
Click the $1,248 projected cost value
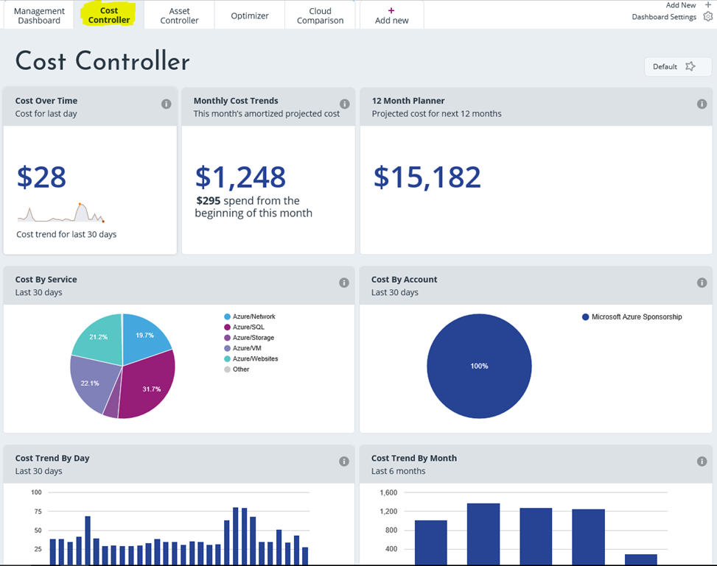pos(240,177)
